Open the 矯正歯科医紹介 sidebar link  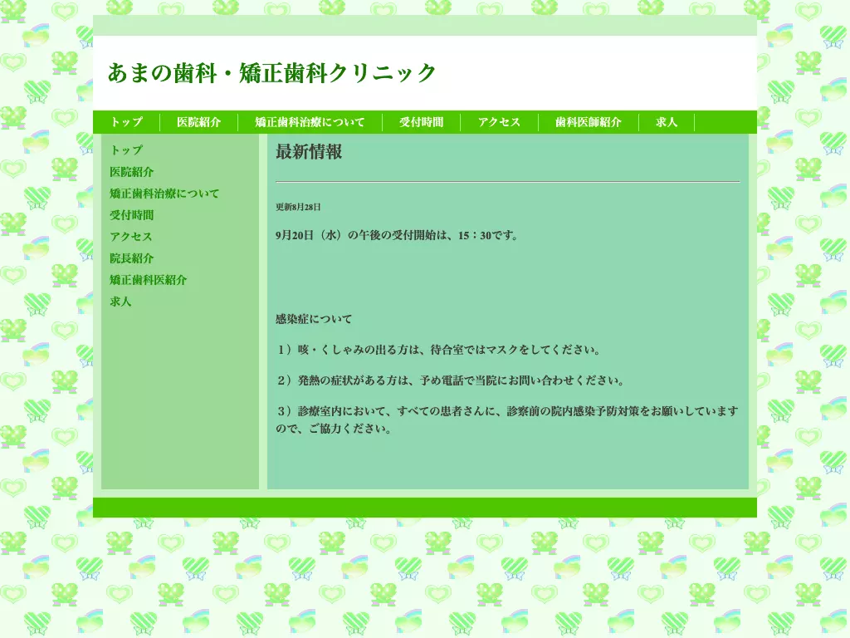pyautogui.click(x=148, y=280)
